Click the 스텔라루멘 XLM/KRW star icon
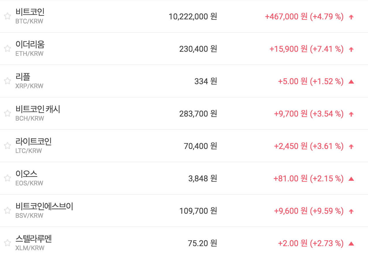 [8, 243]
